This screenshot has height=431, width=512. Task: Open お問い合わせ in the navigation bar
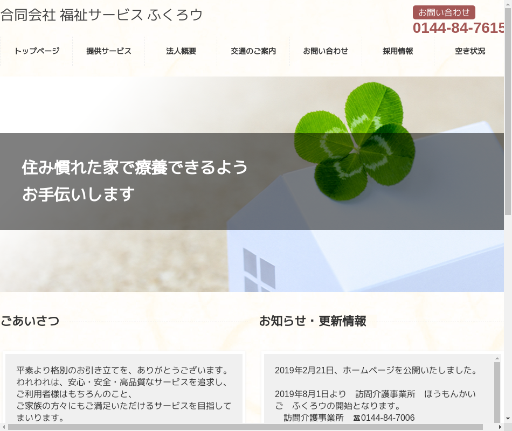point(326,51)
